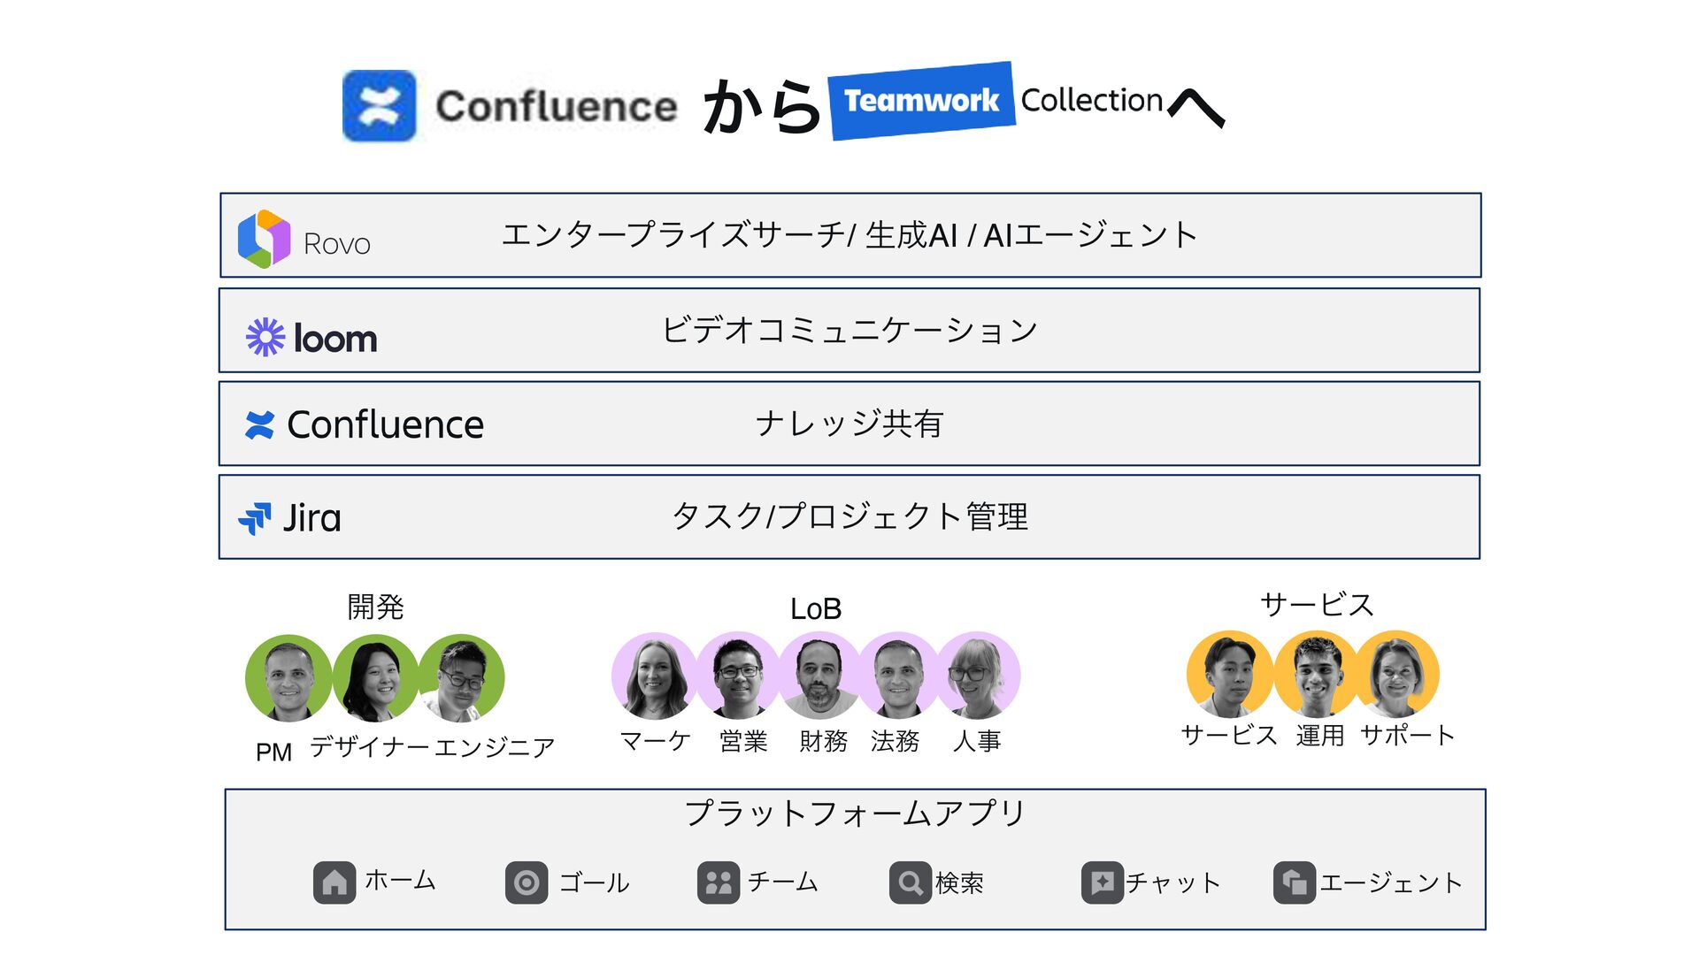Viewport: 1699px width, 955px height.
Task: Click the loom starburst logo
Action: [265, 337]
